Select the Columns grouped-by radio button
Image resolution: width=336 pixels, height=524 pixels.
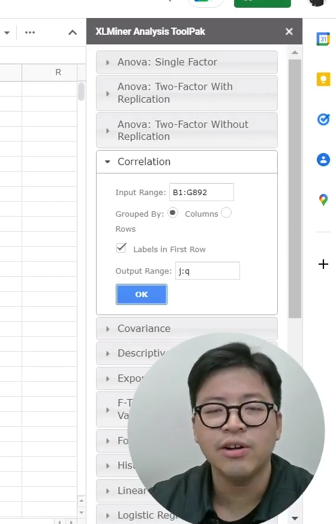tap(173, 213)
